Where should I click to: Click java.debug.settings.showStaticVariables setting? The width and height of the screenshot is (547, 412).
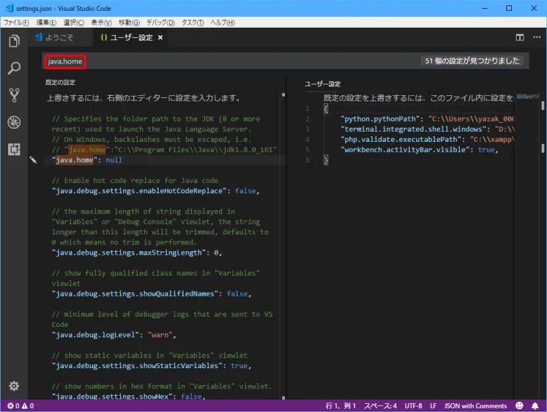[151, 365]
